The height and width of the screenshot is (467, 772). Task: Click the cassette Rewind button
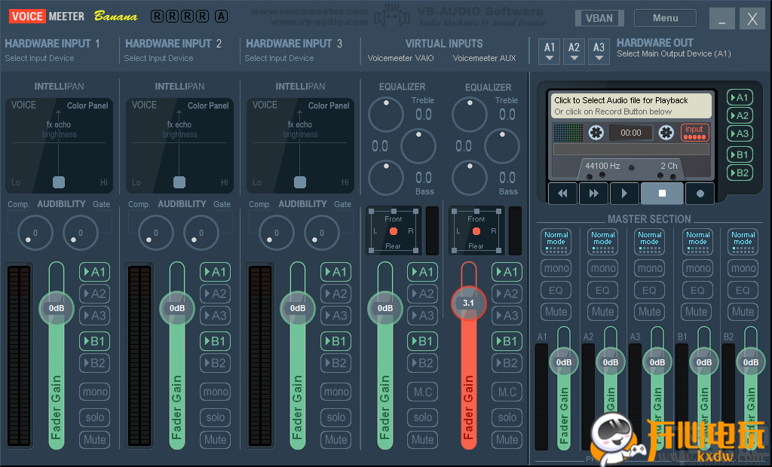562,194
